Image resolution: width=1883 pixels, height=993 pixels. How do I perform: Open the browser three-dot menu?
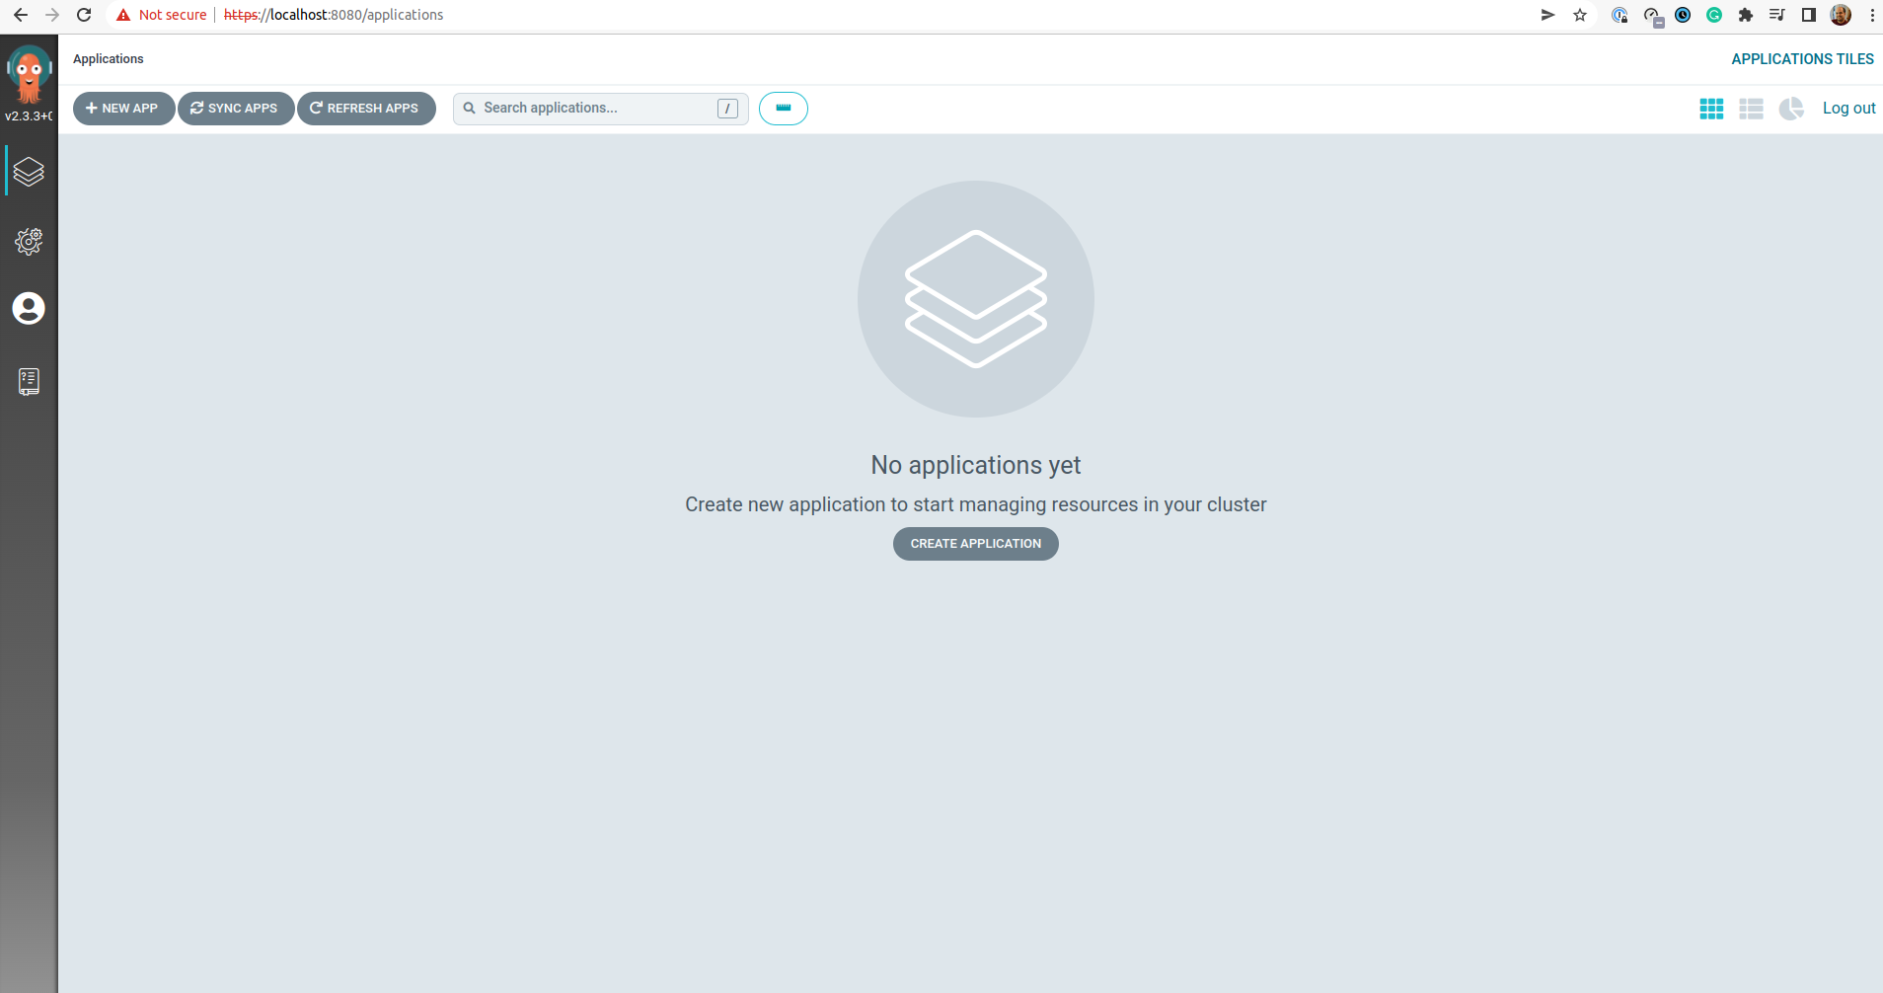coord(1872,15)
